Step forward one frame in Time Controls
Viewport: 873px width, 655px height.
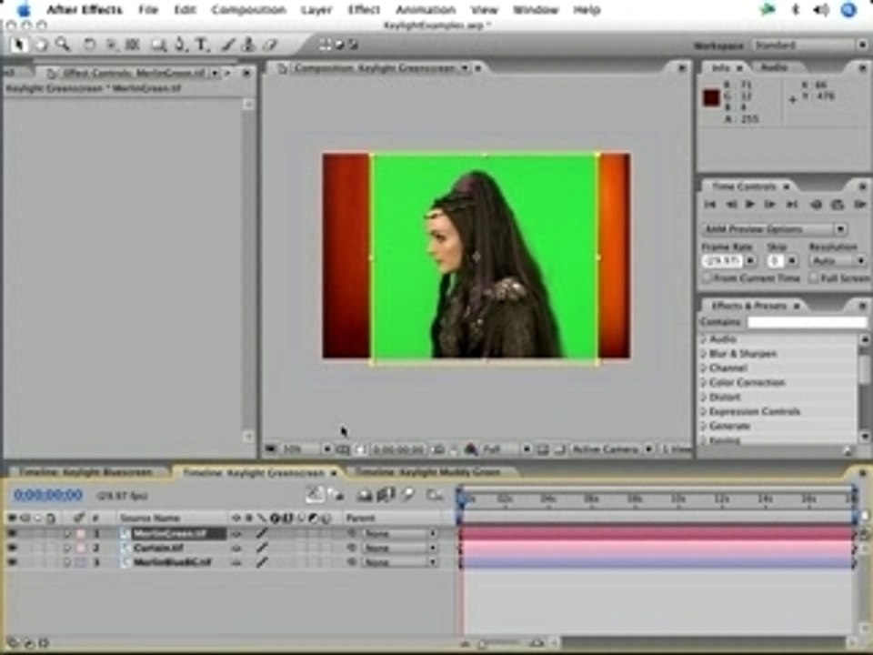coord(770,205)
